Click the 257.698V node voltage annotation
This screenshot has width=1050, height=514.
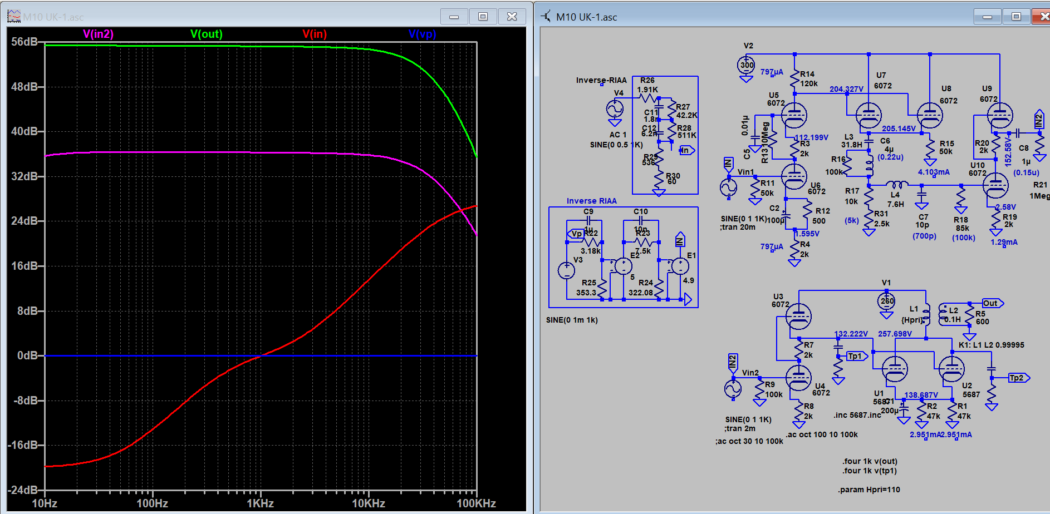[895, 334]
